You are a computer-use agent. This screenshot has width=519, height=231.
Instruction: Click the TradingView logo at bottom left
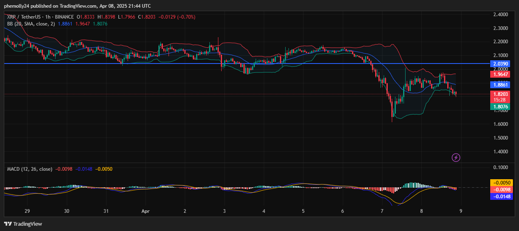coord(23,224)
